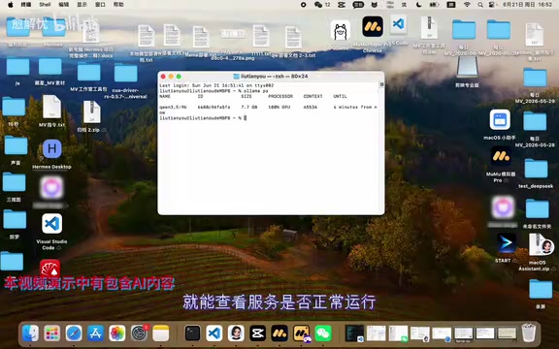Open Hermes Desktop app icon
The height and width of the screenshot is (349, 559).
click(52, 149)
